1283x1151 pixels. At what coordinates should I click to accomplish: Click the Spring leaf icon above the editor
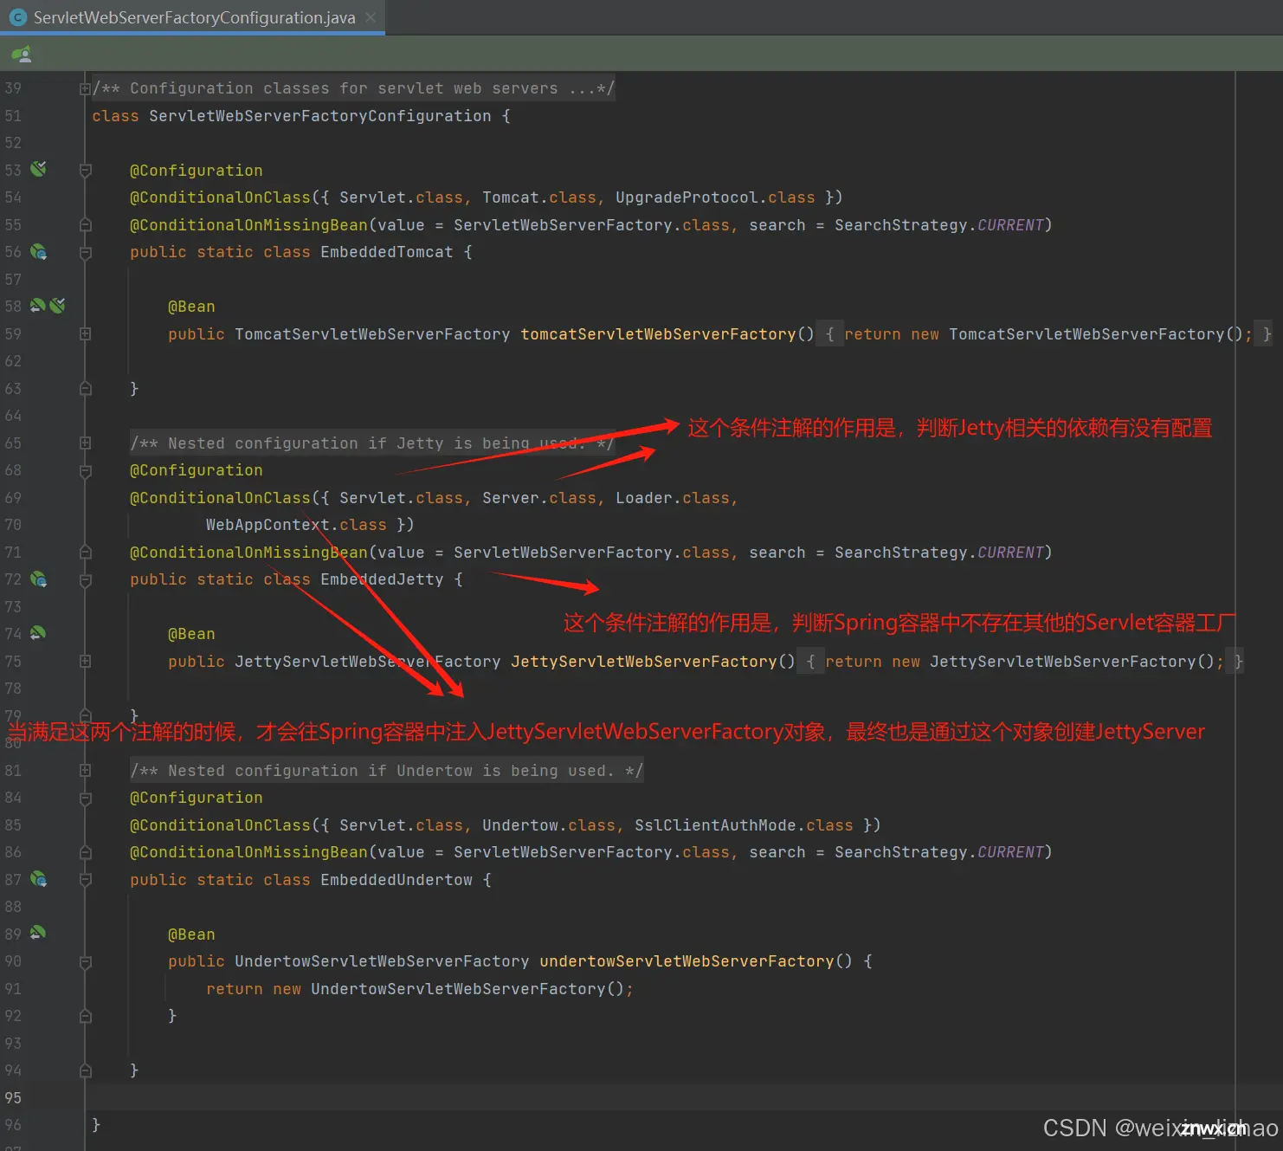tap(23, 55)
